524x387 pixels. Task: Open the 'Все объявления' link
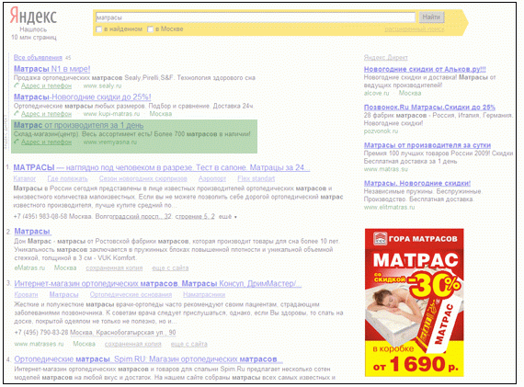[38, 58]
